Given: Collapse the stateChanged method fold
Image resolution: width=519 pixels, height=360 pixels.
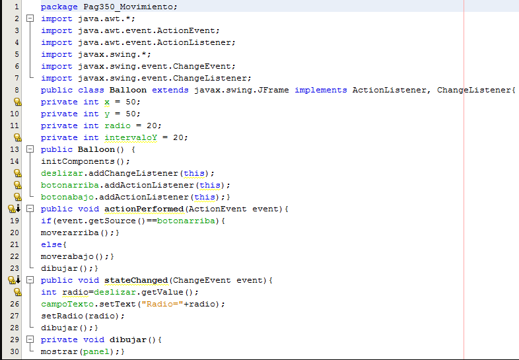Looking at the screenshot, I should click(x=30, y=280).
